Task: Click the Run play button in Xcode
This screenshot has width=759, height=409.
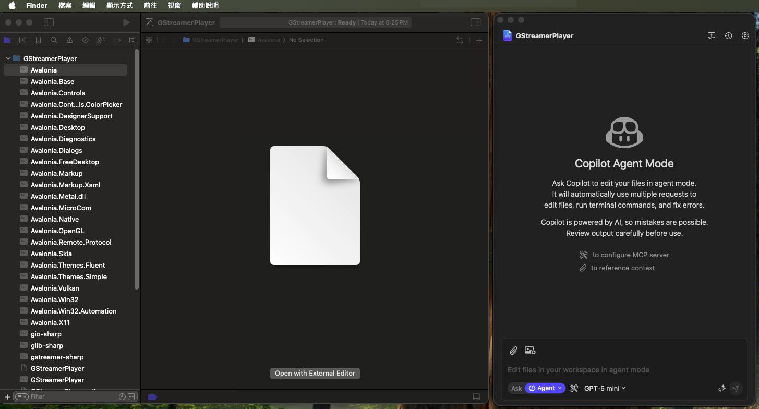Action: point(126,22)
